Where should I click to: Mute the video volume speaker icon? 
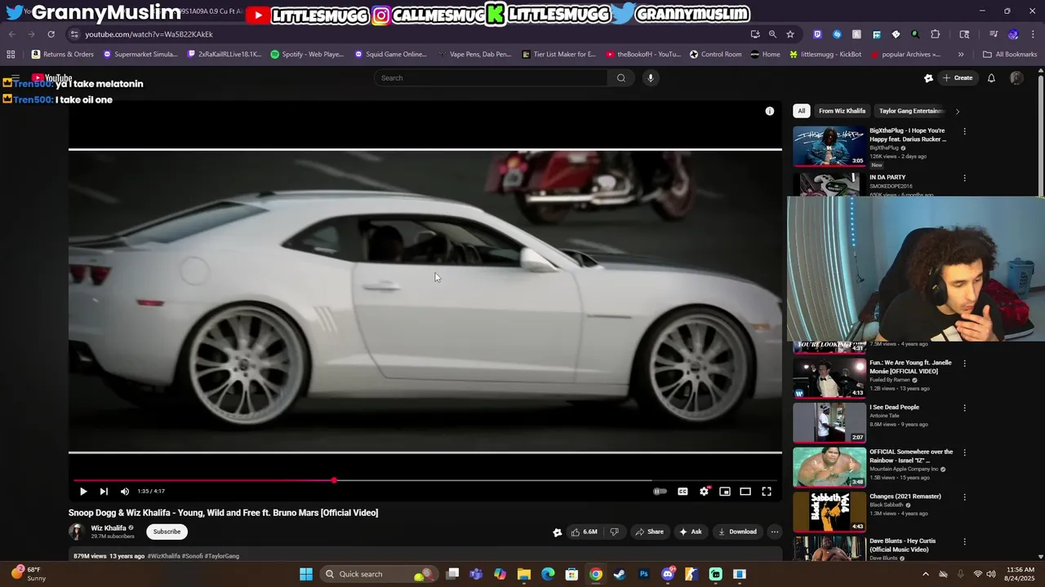point(125,492)
